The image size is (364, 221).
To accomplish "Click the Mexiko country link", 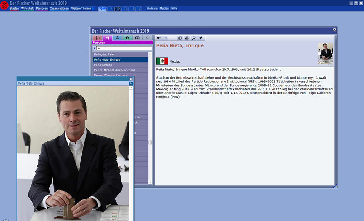I will point(175,61).
